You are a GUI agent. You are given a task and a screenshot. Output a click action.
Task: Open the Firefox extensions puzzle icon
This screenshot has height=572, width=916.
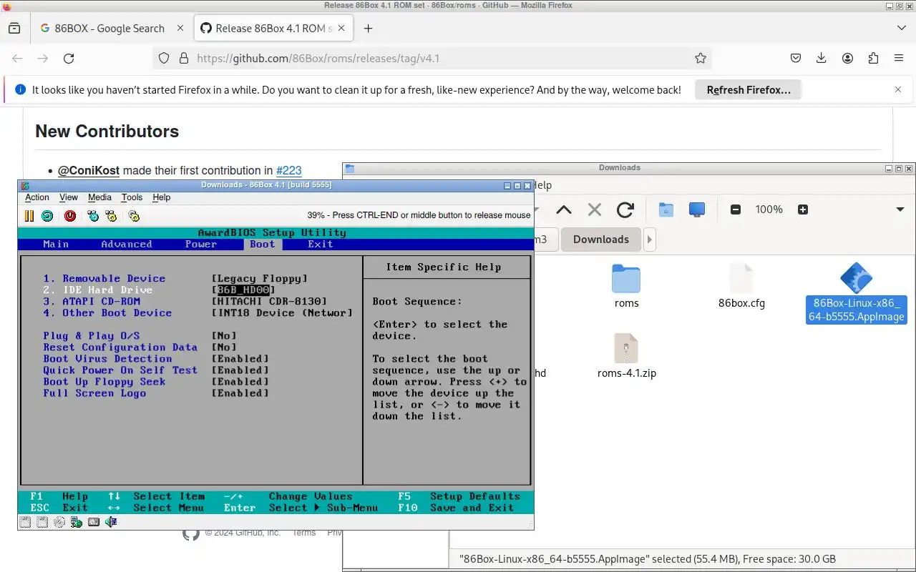click(873, 59)
